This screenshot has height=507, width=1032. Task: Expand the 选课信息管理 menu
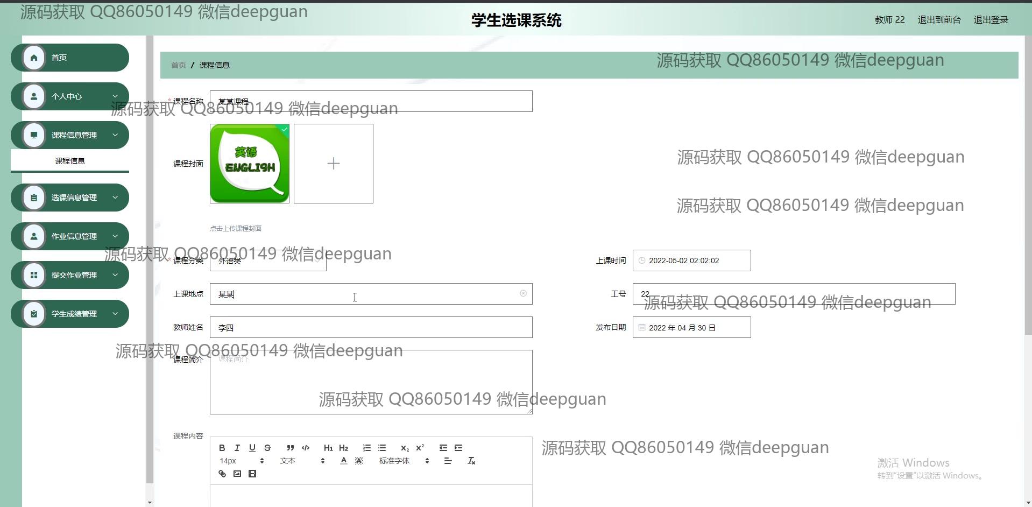(x=70, y=198)
